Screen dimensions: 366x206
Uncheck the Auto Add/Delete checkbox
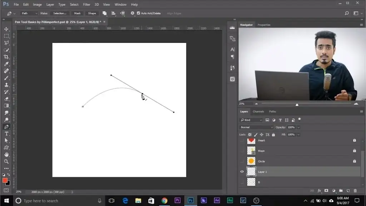(139, 13)
